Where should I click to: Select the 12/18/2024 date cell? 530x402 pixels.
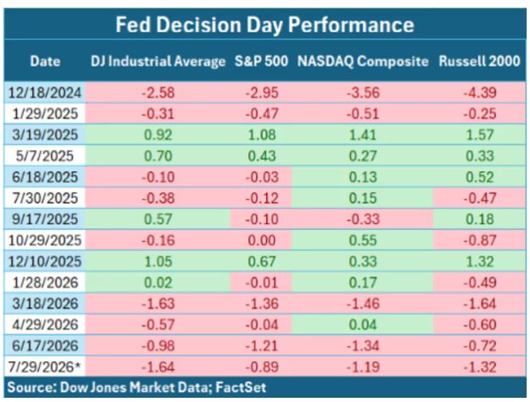[x=45, y=92]
